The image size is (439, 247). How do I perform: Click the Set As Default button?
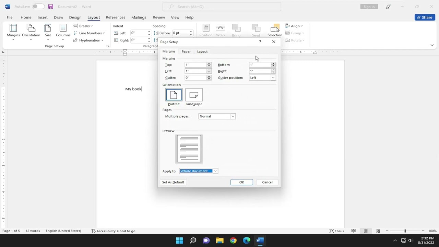173,182
